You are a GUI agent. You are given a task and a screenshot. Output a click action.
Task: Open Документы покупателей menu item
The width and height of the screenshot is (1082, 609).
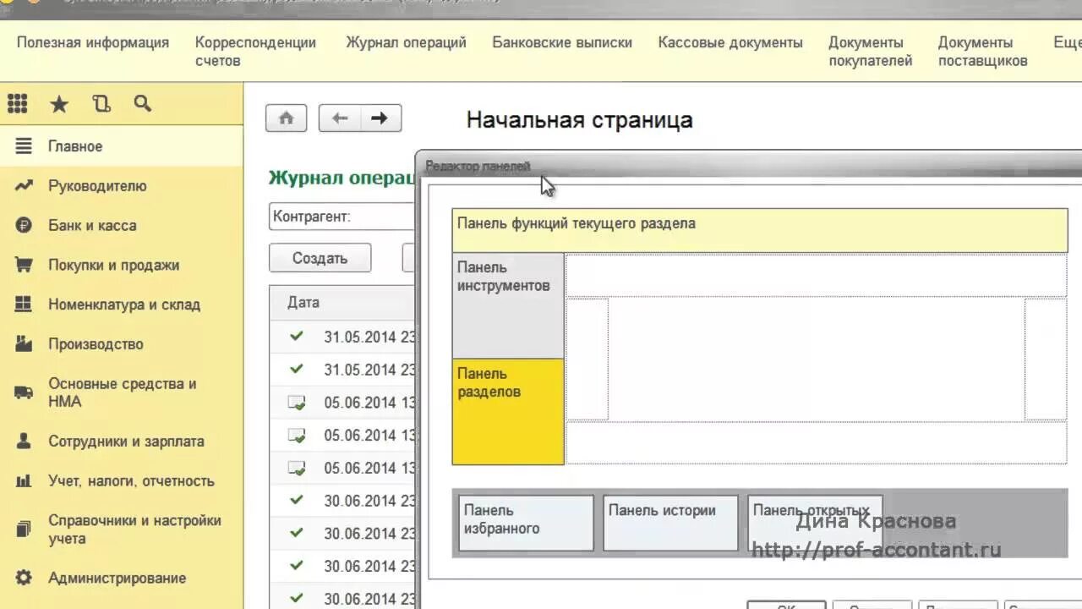[870, 52]
